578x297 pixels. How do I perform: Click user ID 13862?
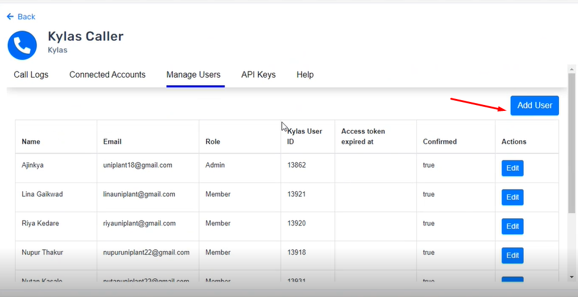point(296,165)
